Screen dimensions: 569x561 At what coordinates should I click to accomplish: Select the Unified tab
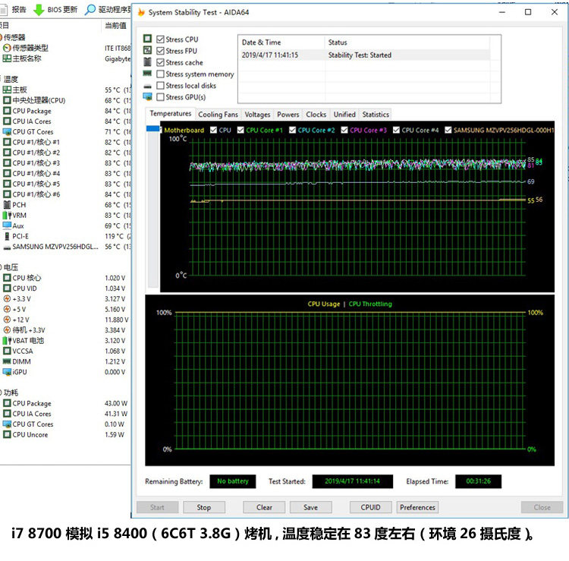click(x=344, y=115)
